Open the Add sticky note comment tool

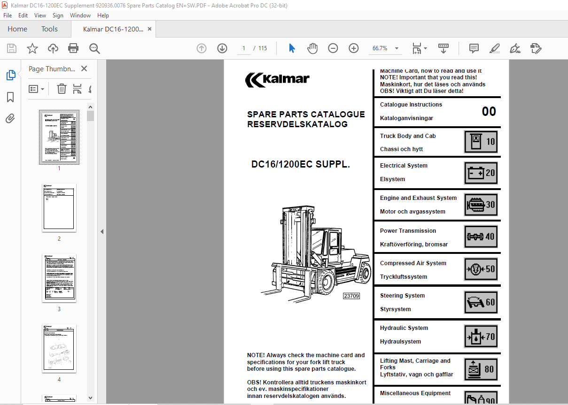473,48
